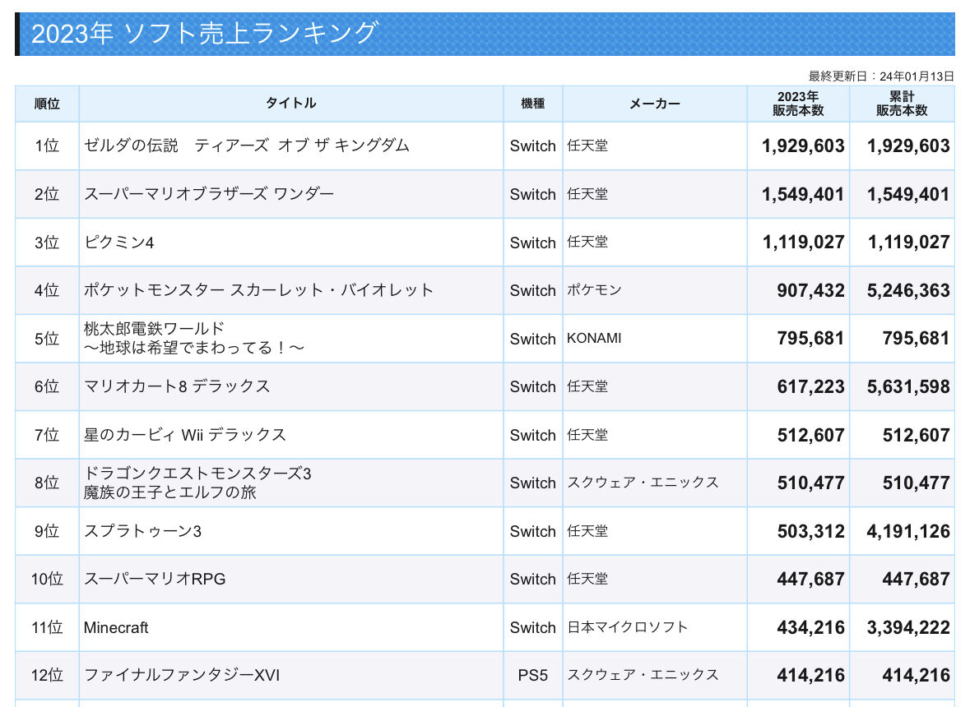Click 2023 sales value 434,216
Screen dimensions: 970x707
point(810,629)
